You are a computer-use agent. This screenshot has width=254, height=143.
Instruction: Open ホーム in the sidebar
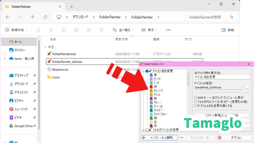coord(19,42)
